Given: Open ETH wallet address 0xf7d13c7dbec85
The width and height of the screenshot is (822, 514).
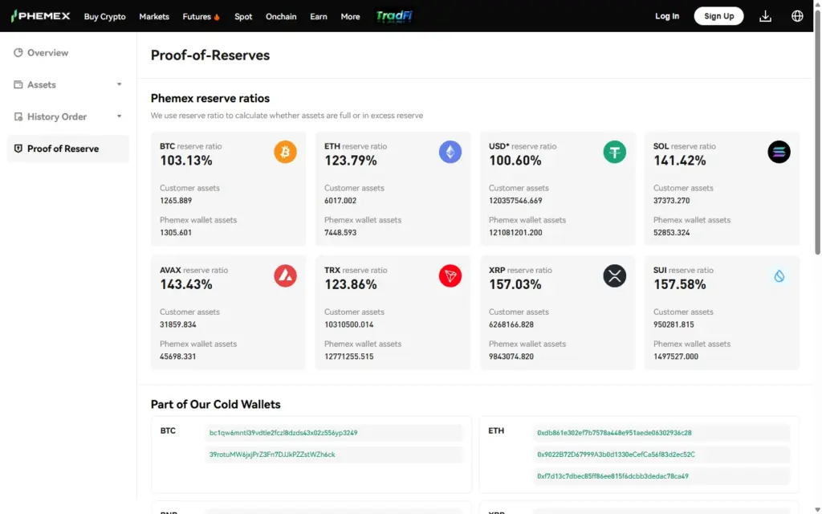Looking at the screenshot, I should click(612, 476).
